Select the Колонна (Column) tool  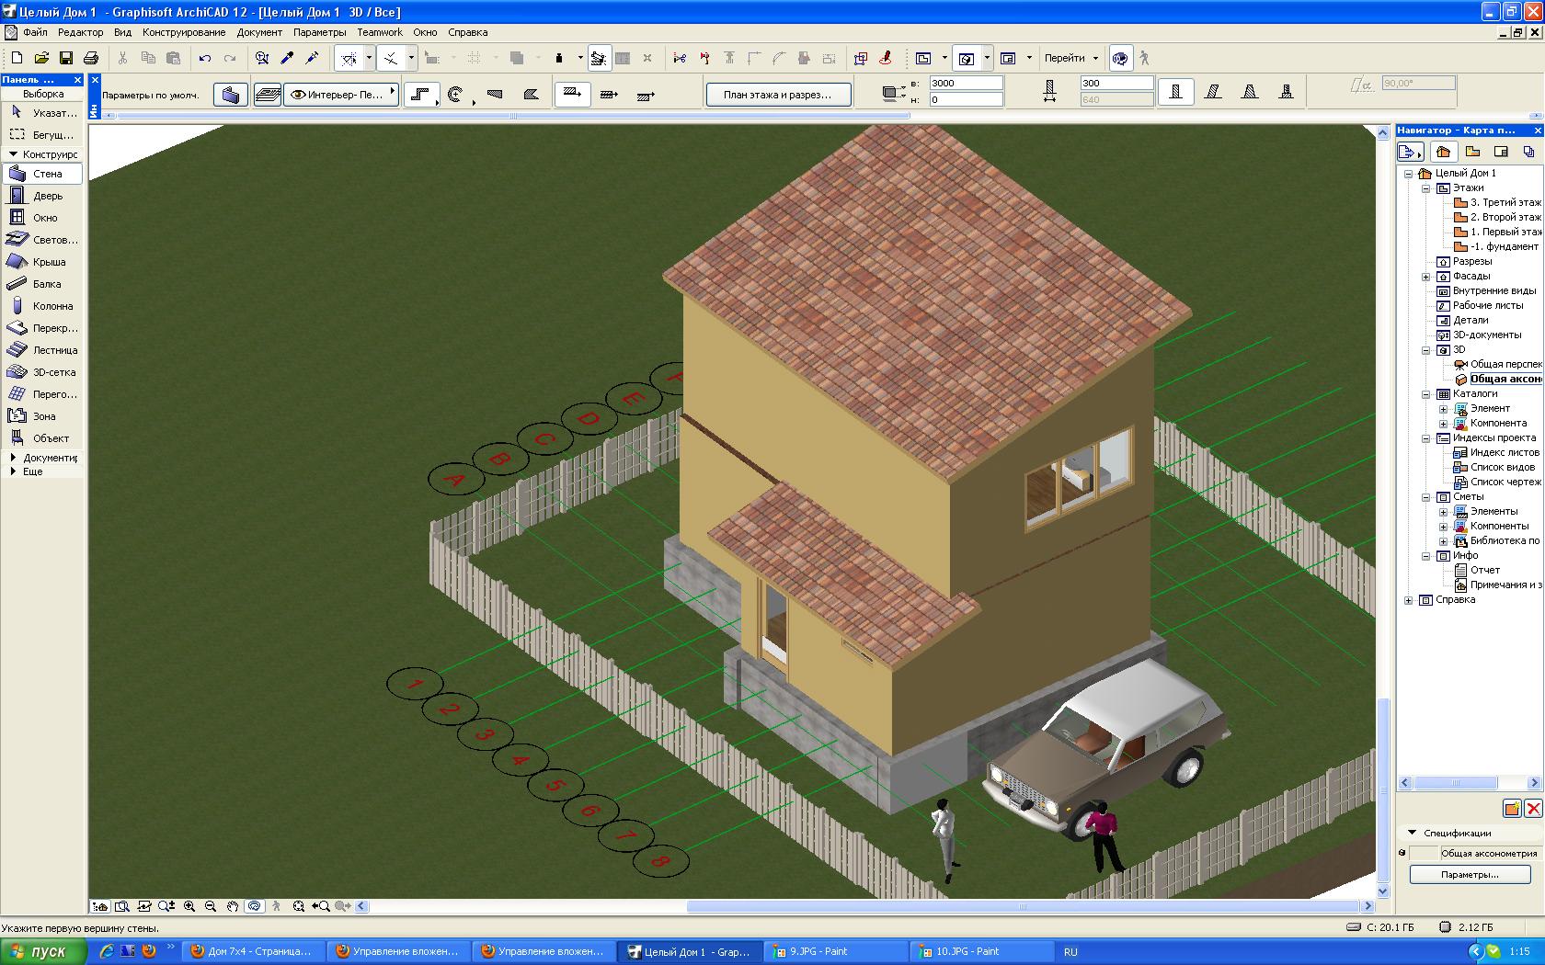42,306
